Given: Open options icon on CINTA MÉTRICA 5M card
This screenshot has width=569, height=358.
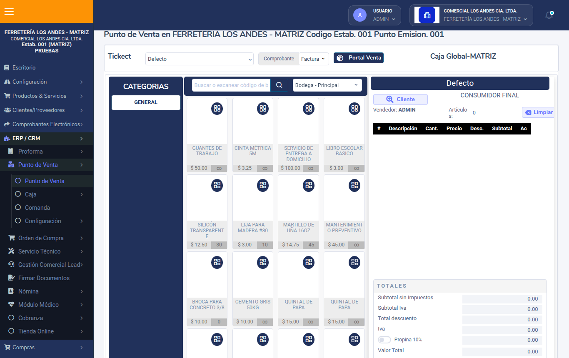Looking at the screenshot, I should (x=262, y=109).
